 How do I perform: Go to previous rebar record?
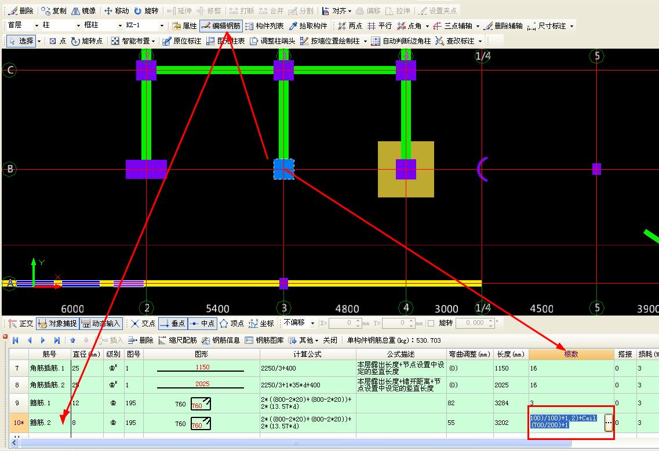click(x=30, y=340)
